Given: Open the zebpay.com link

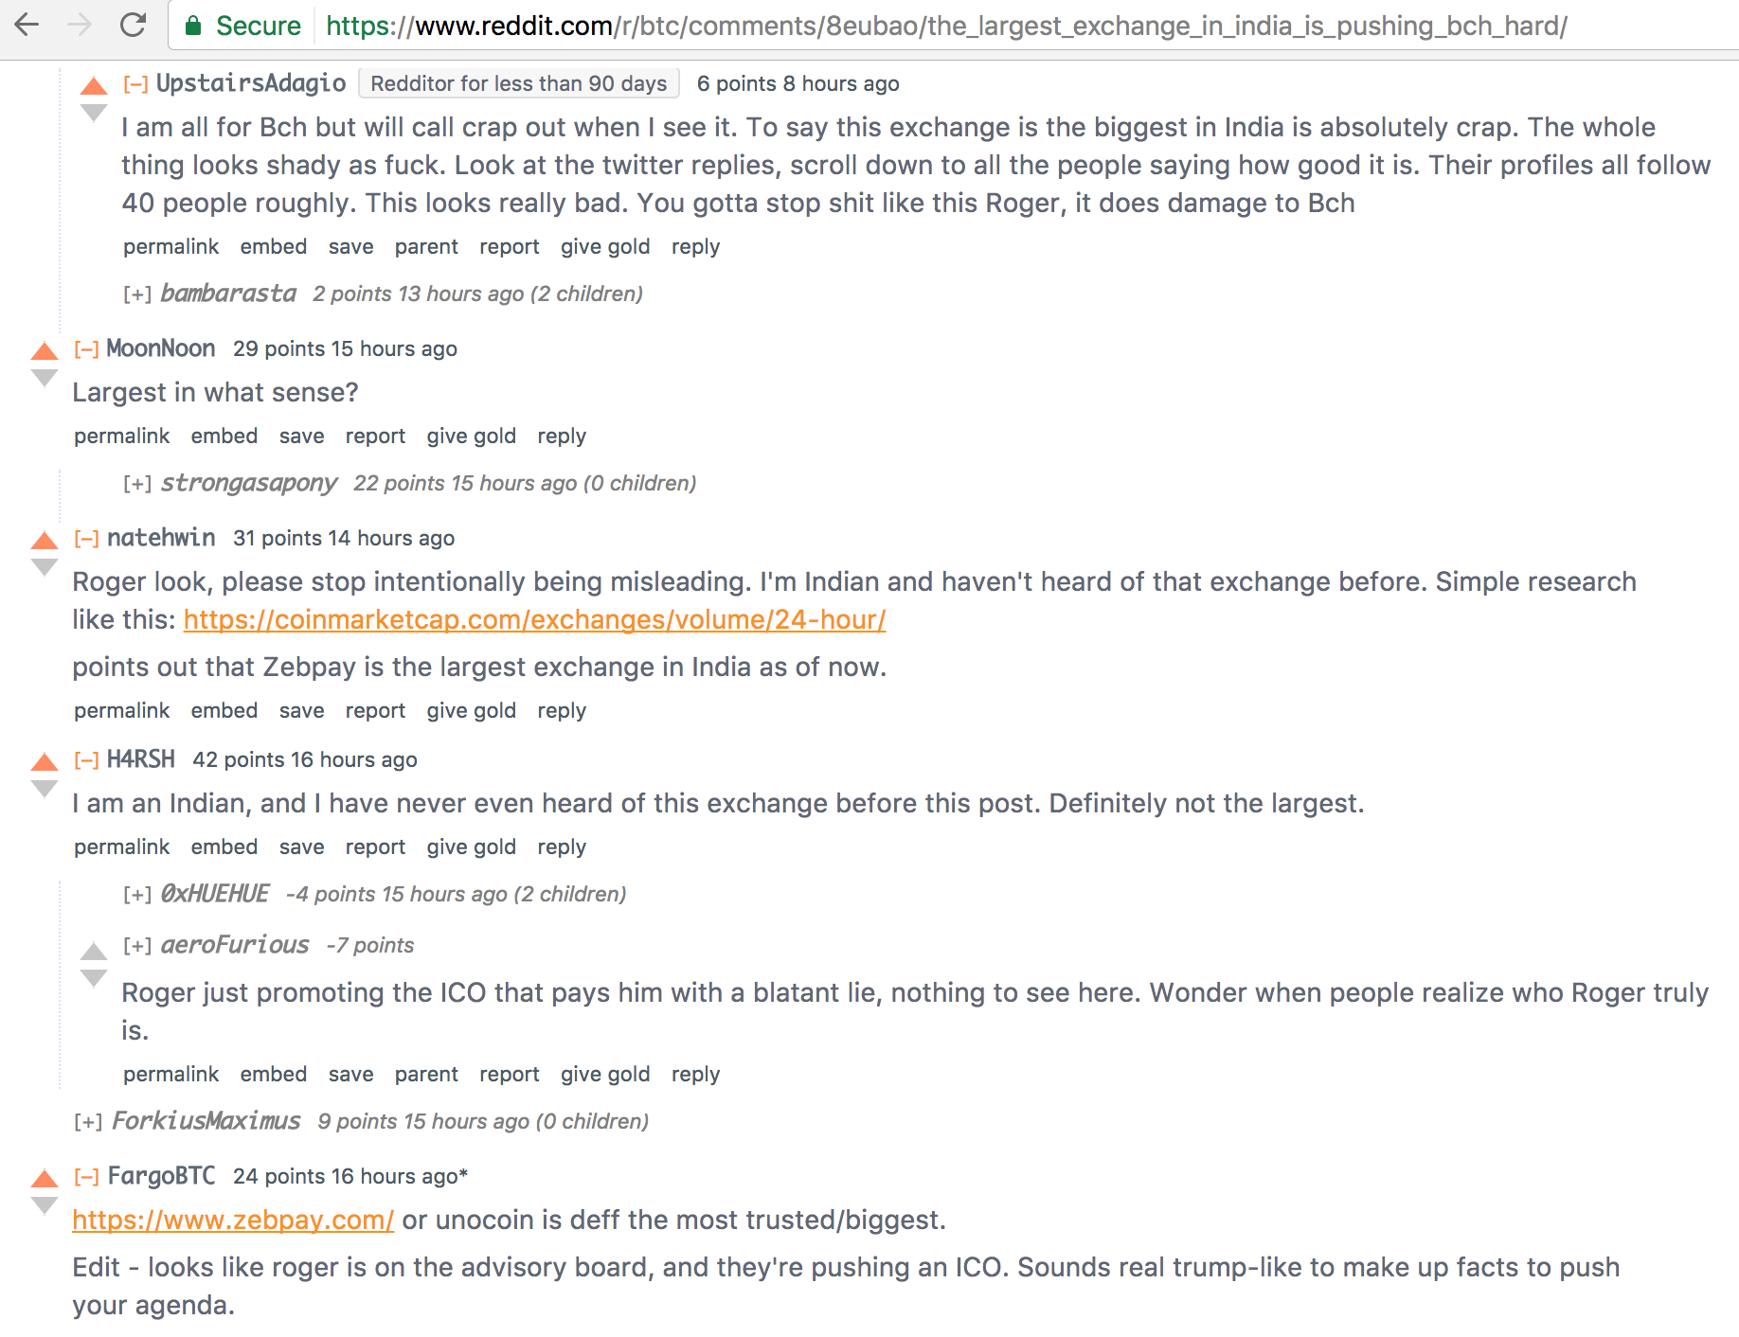Looking at the screenshot, I should 233,1220.
